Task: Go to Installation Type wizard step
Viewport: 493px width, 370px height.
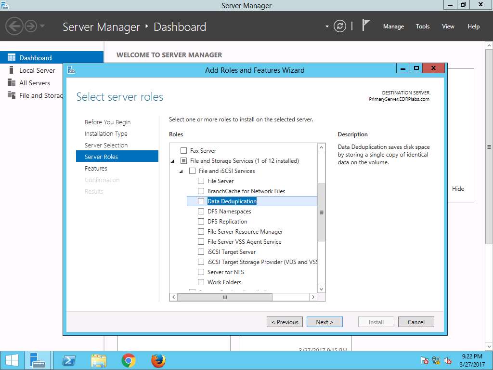Action: pyautogui.click(x=106, y=134)
